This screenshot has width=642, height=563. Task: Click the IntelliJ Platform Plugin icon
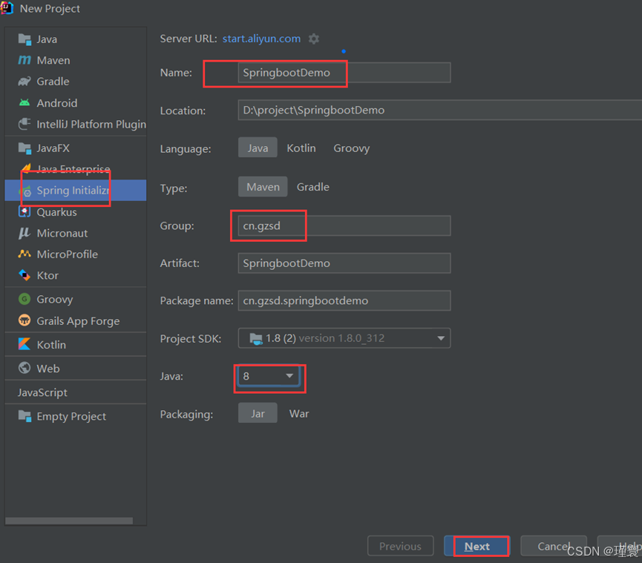pyautogui.click(x=24, y=124)
